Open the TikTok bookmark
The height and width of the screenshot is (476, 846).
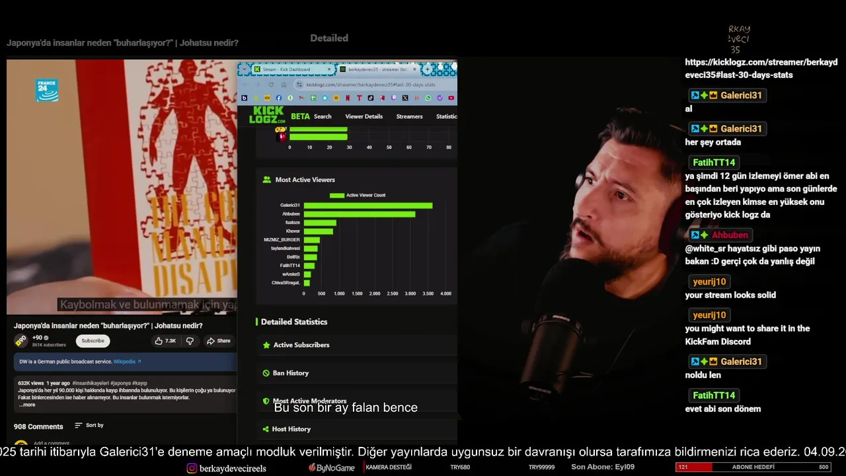pyautogui.click(x=370, y=98)
